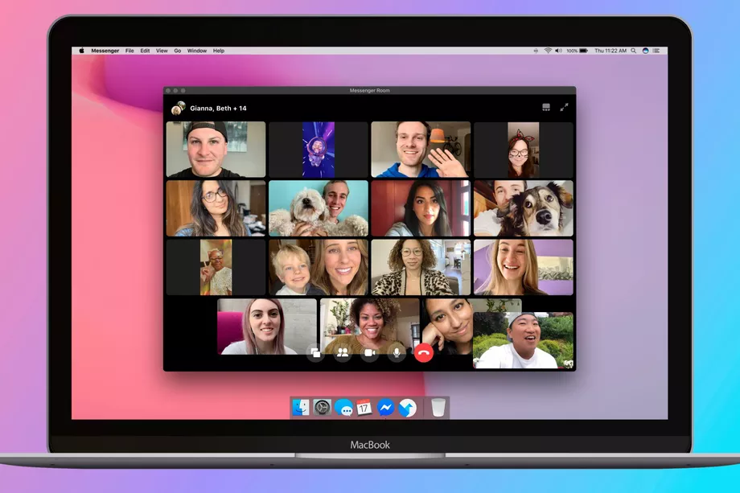Open the Go menu
Image resolution: width=740 pixels, height=493 pixels.
point(178,51)
